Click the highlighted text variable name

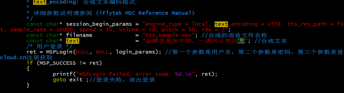[73, 41]
